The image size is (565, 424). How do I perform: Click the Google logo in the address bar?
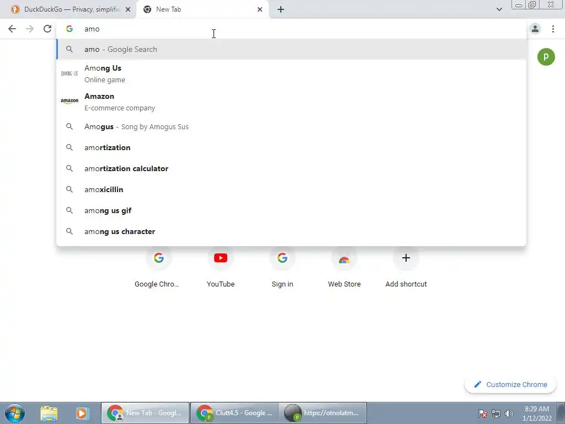70,29
